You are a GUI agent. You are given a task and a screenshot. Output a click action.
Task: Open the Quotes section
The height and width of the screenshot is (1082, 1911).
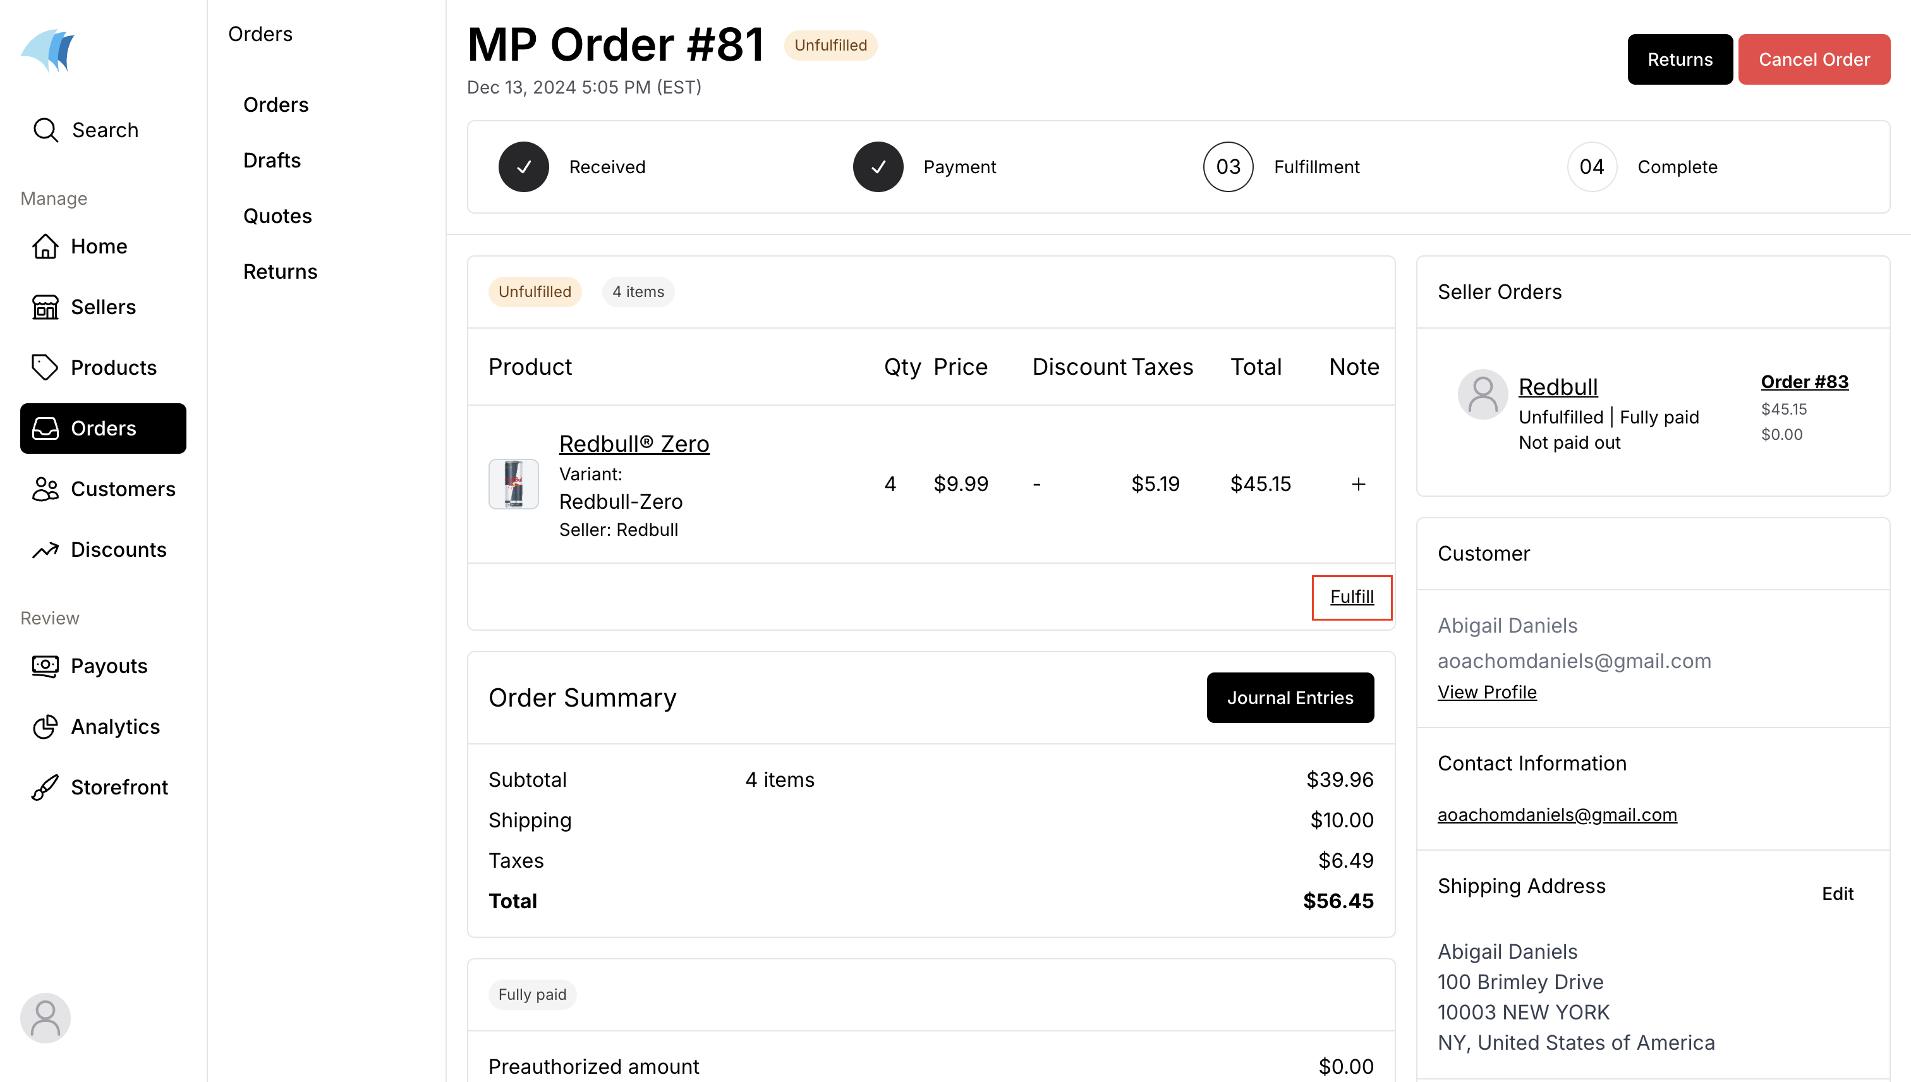(x=277, y=216)
